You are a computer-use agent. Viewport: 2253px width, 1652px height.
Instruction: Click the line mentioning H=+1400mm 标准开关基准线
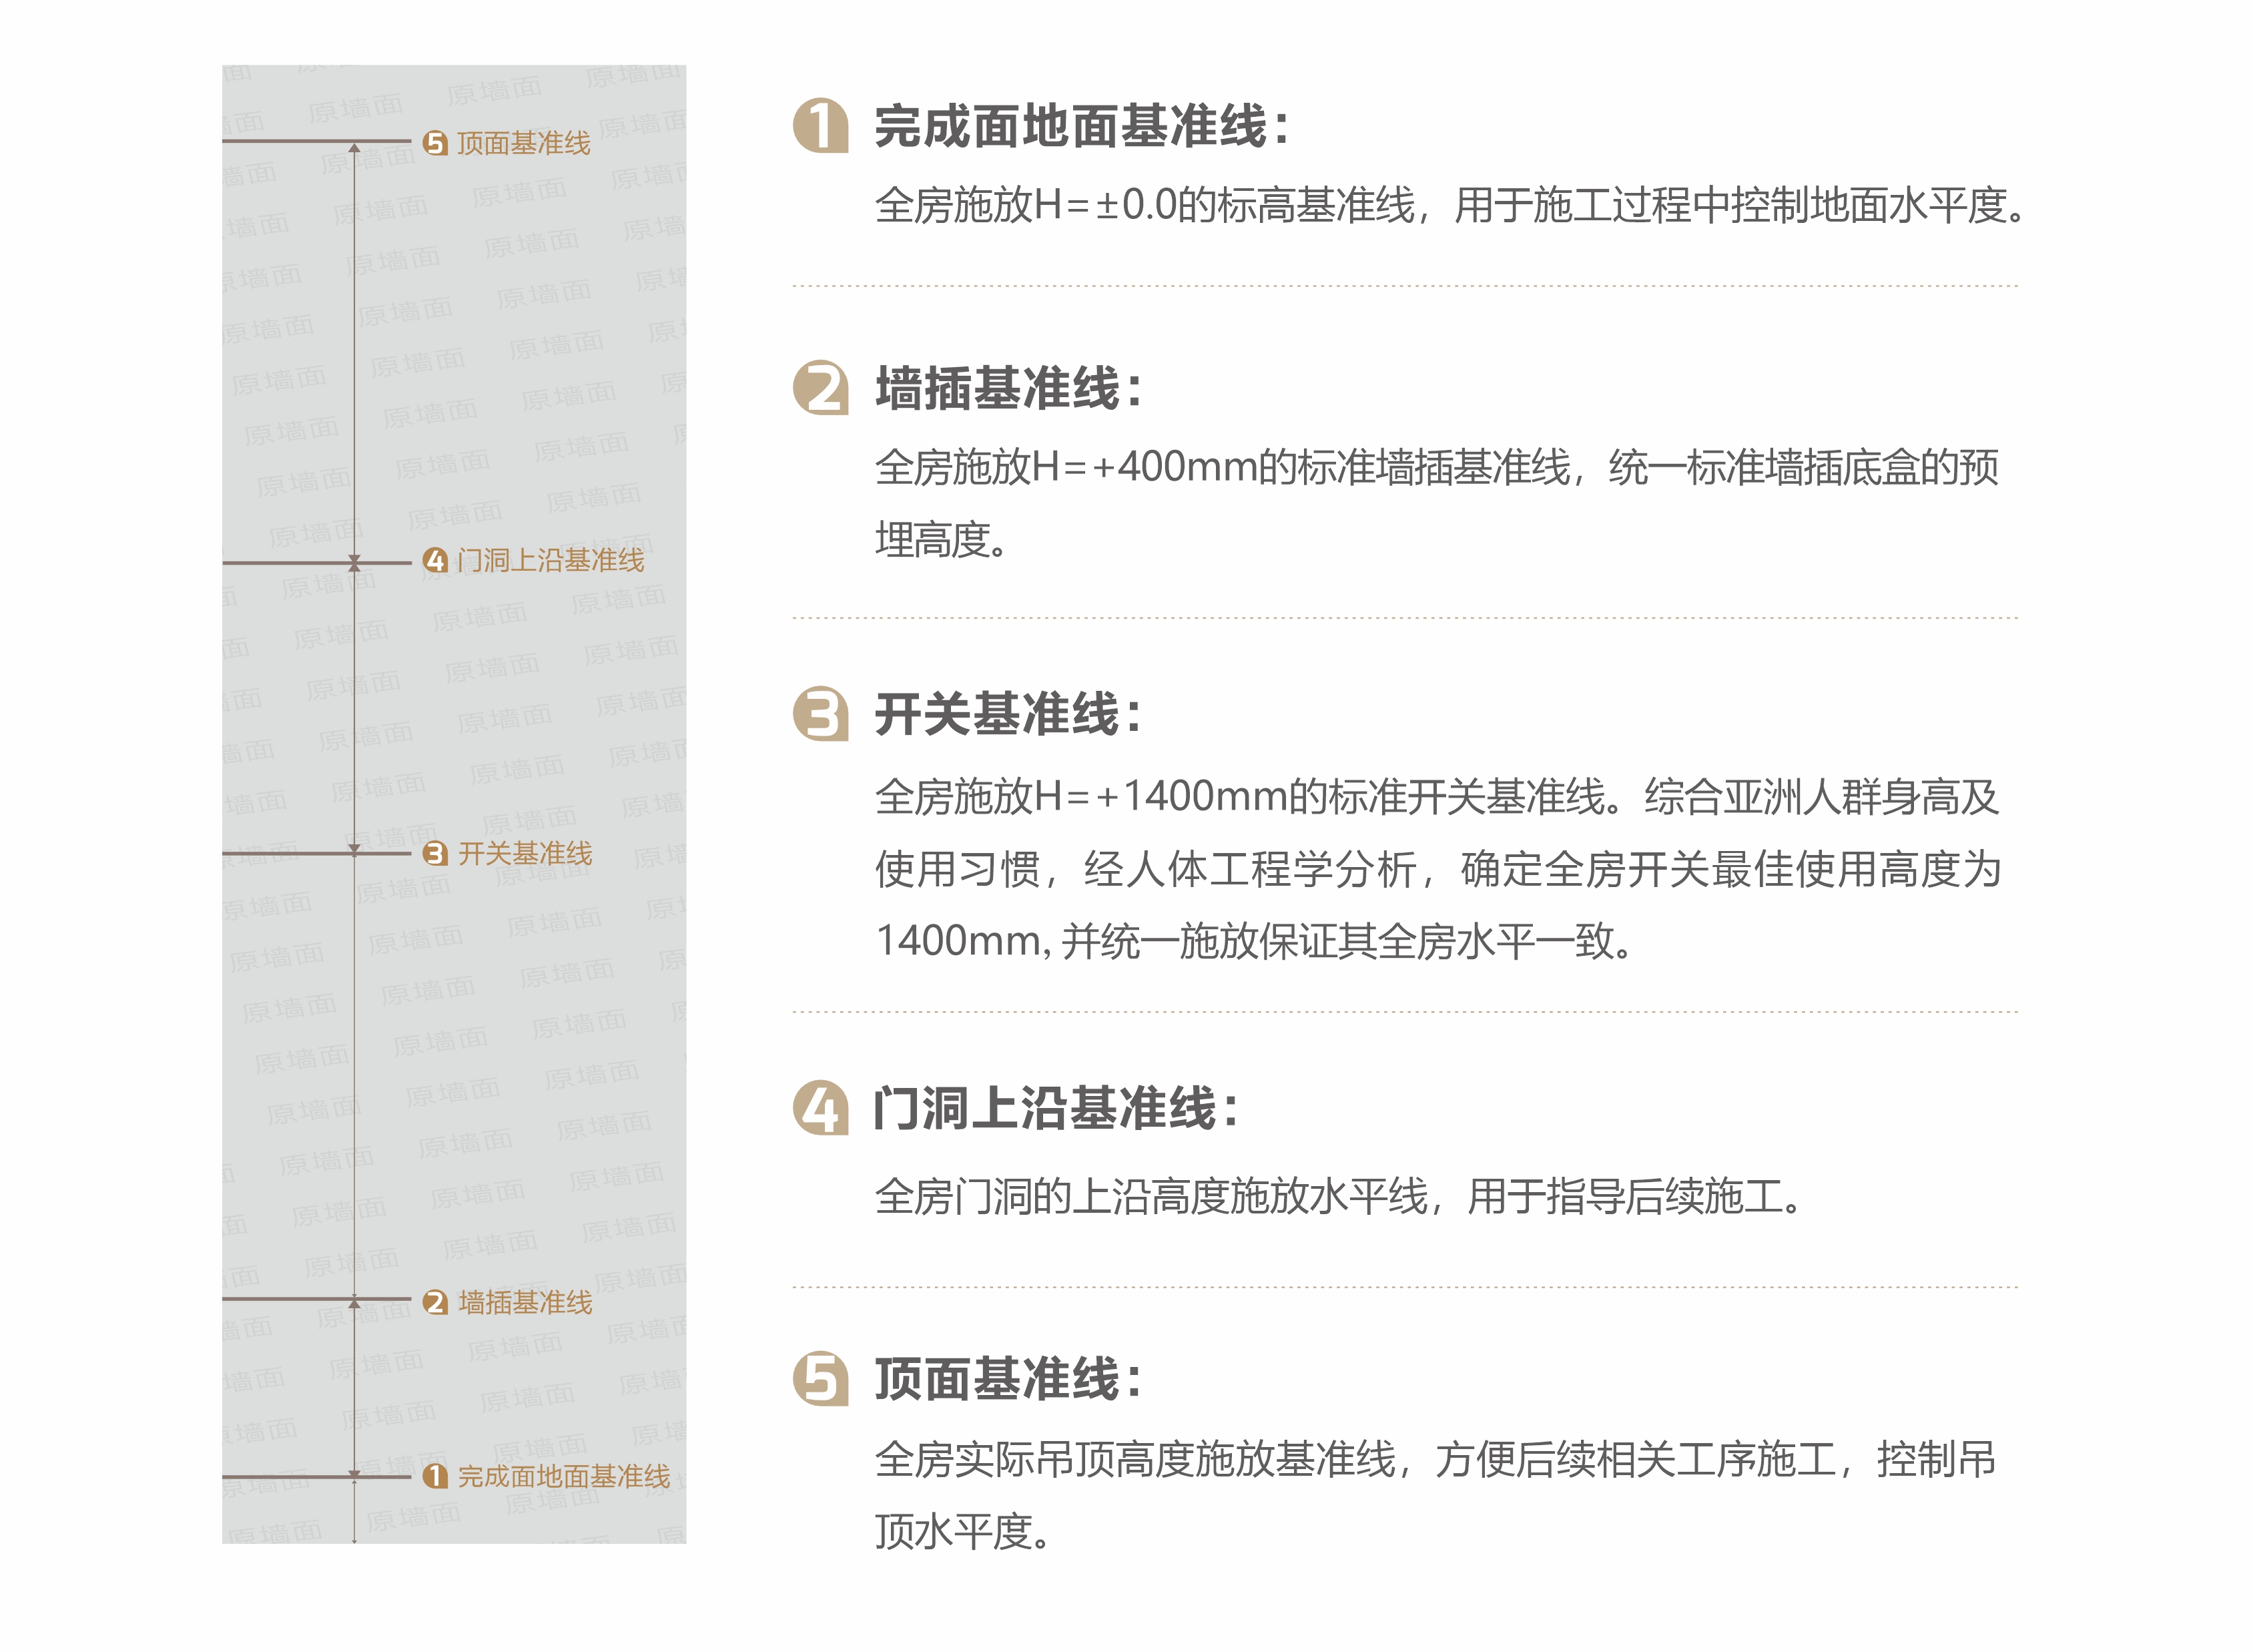pyautogui.click(x=1436, y=797)
